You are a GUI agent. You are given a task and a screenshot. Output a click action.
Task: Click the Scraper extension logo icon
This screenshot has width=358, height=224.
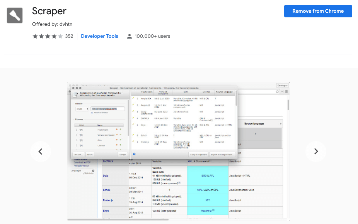pyautogui.click(x=15, y=15)
